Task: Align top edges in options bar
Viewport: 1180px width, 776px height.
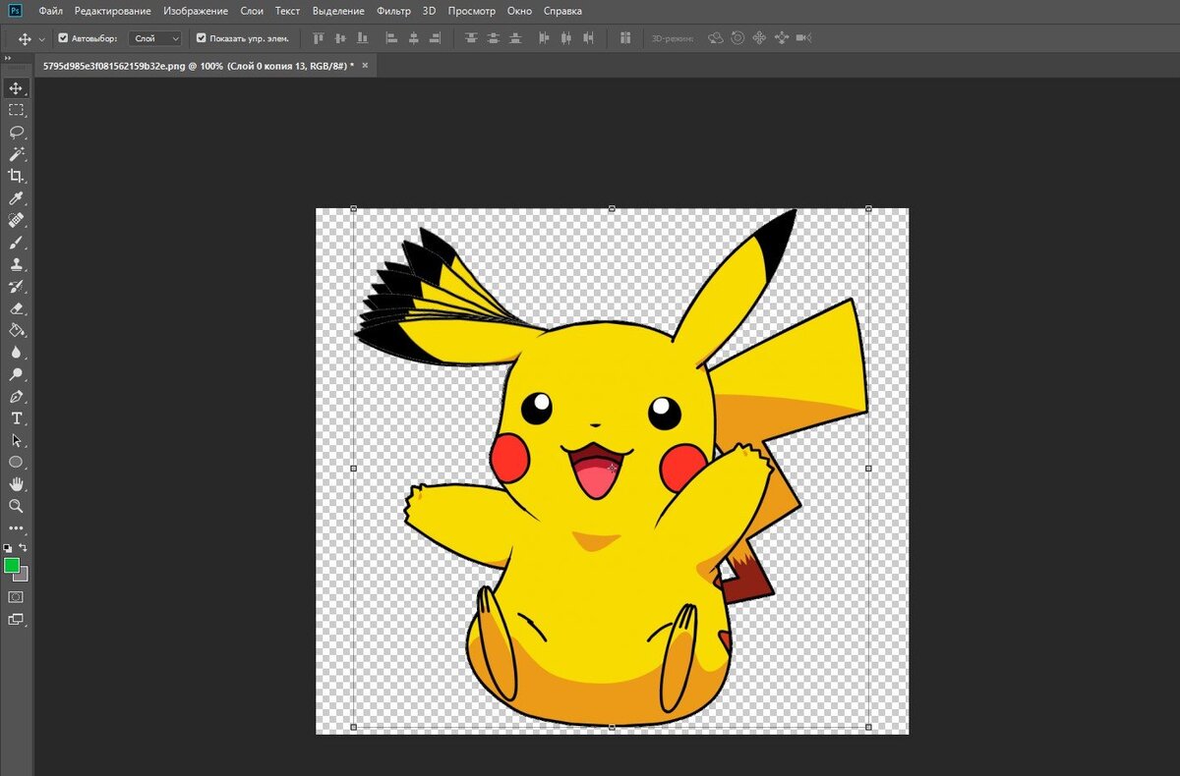Action: click(318, 38)
